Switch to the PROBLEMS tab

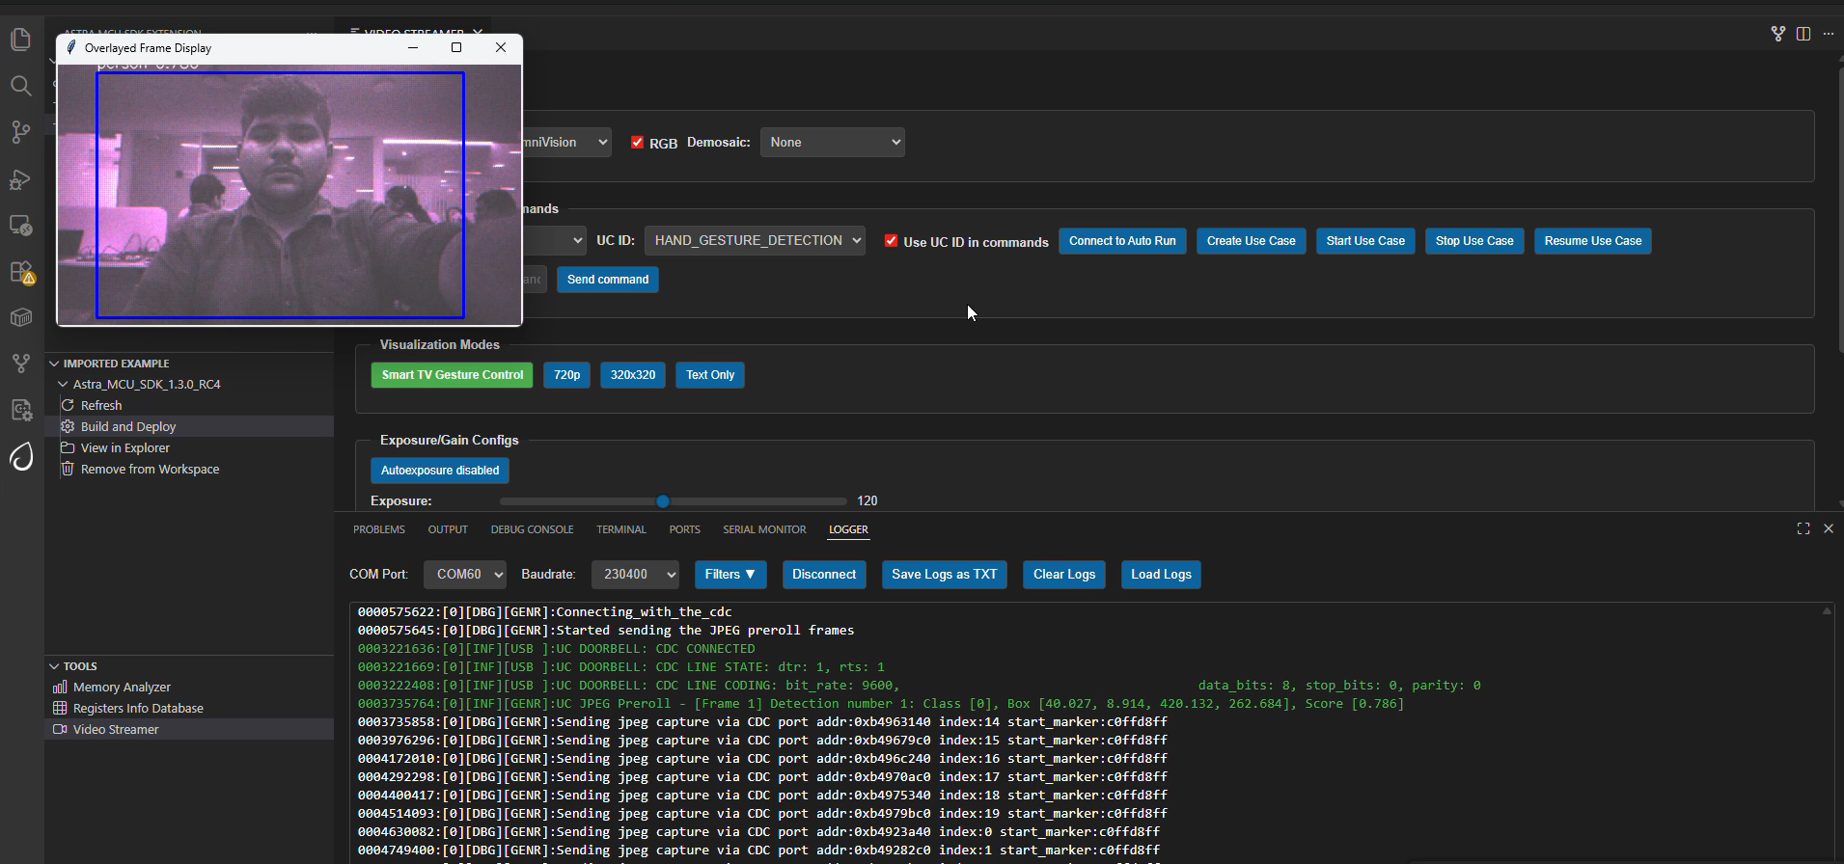(x=379, y=529)
